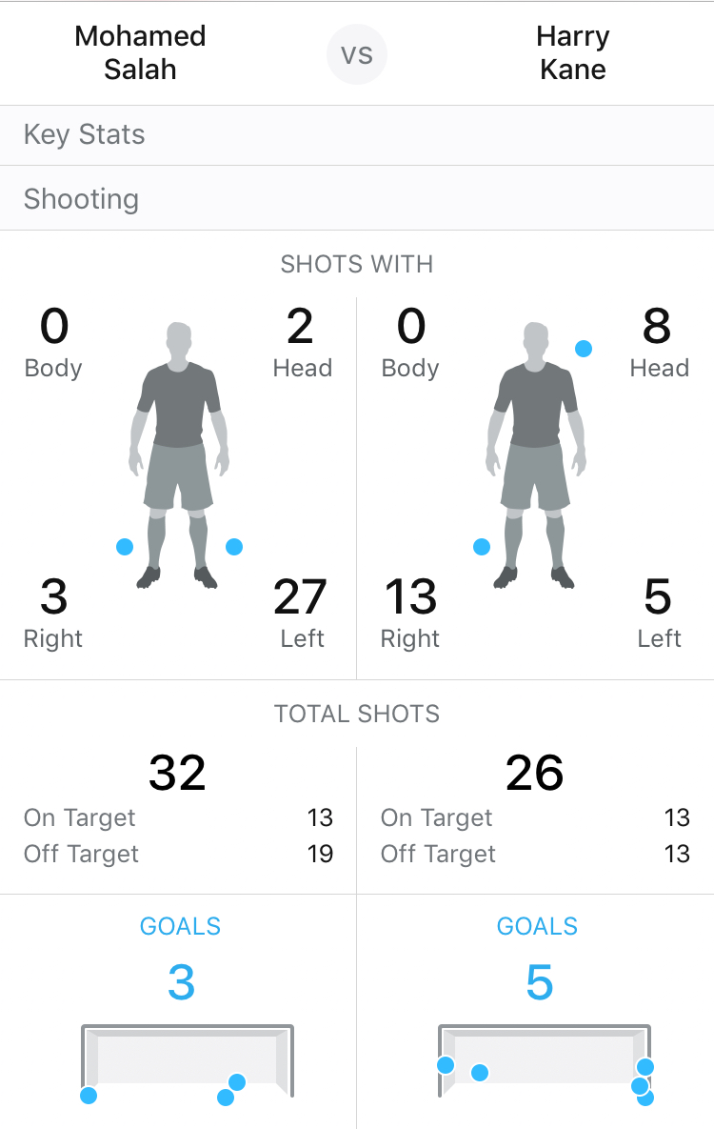Tap the VS circle badge
The height and width of the screenshot is (1129, 714).
tap(357, 54)
